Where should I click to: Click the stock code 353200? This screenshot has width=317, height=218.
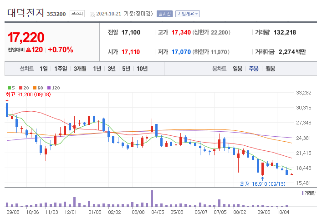(56, 14)
